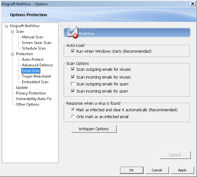The width and height of the screenshot is (197, 177).
Task: Confirm settings with OK
Action: coord(132,170)
